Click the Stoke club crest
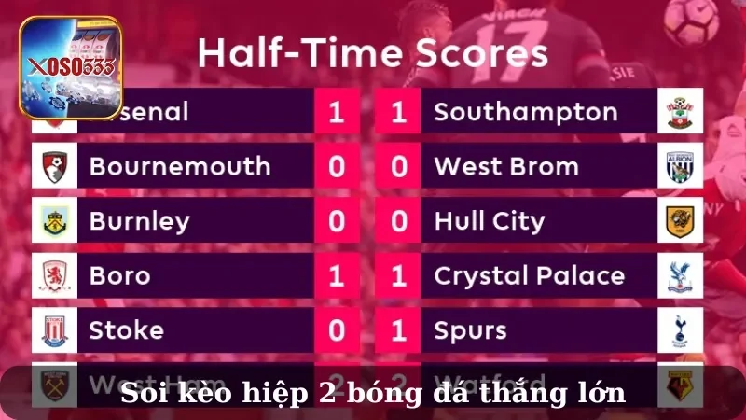Image resolution: width=746 pixels, height=420 pixels. 55,330
